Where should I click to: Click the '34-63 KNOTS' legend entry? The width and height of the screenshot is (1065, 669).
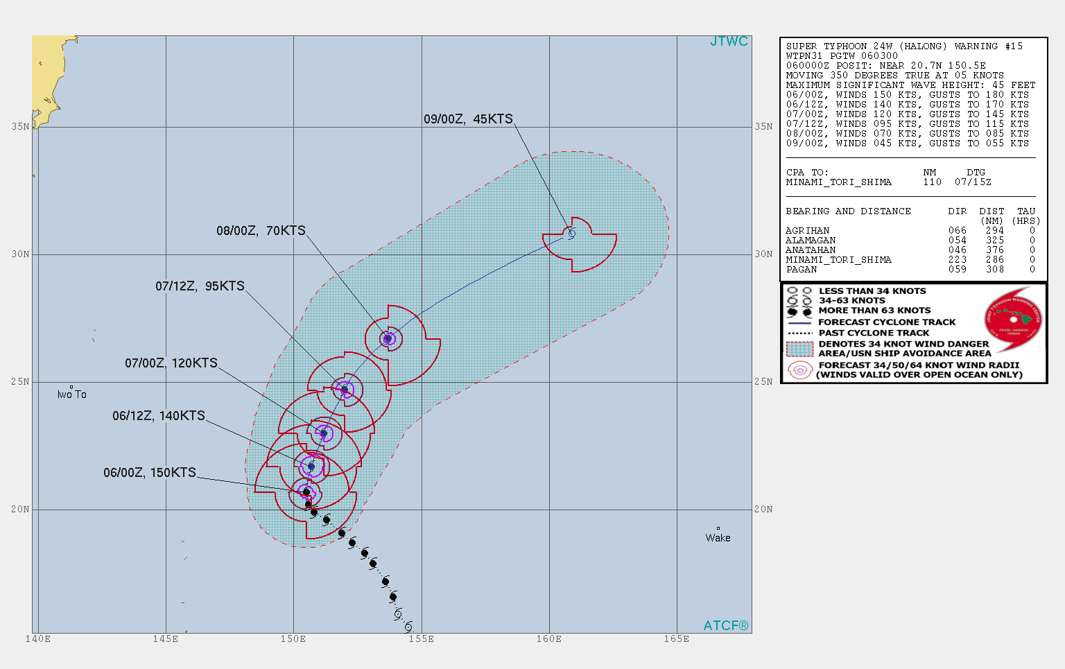point(852,301)
